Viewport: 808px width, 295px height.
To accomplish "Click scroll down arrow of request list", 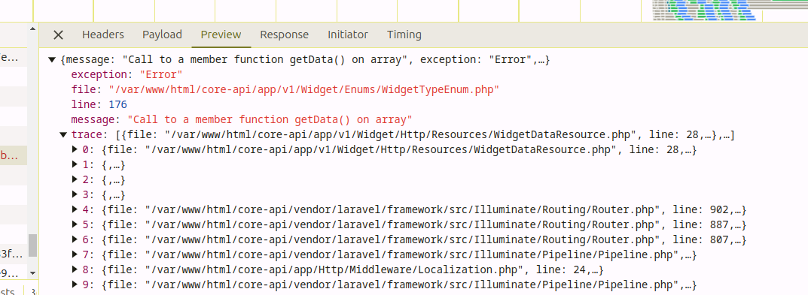I will [x=33, y=273].
